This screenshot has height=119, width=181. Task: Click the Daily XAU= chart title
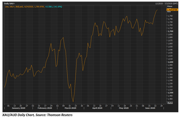9,4
